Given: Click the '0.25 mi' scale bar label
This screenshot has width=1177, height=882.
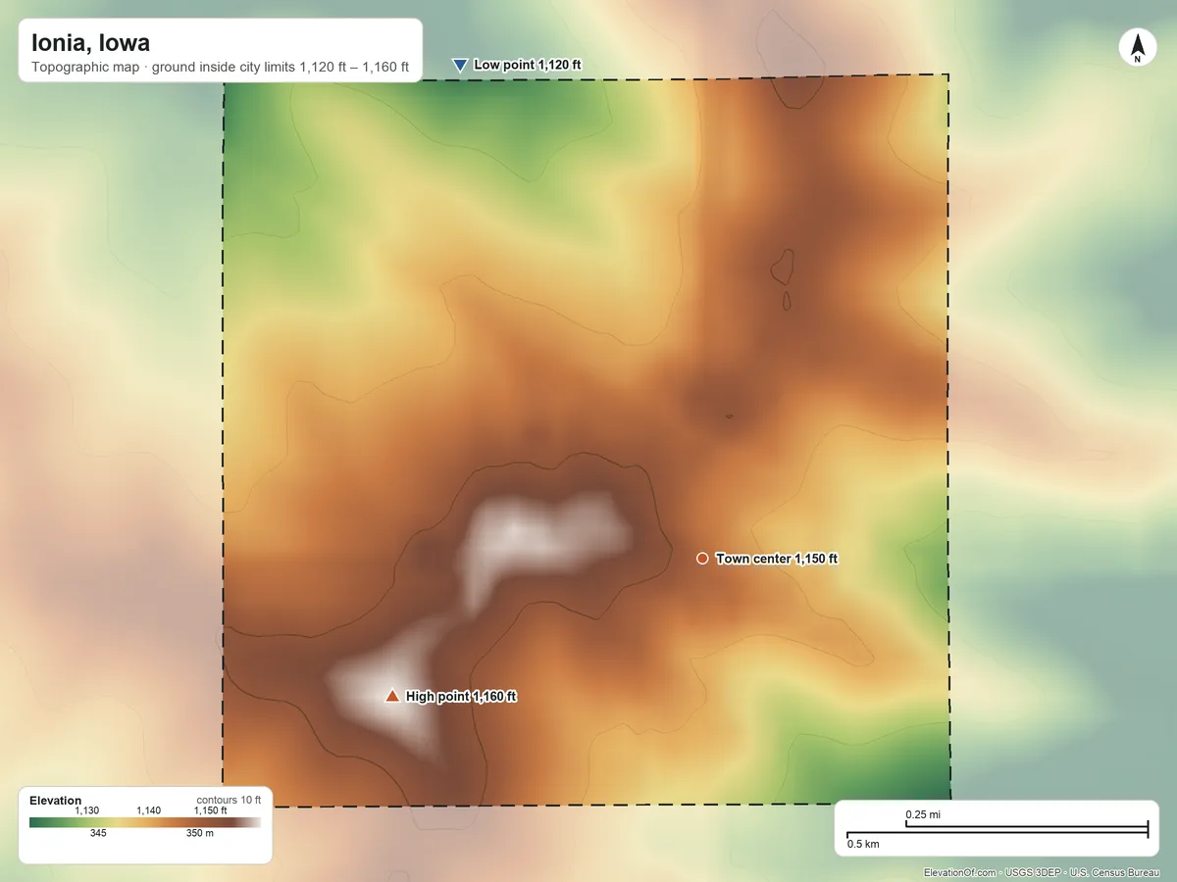Looking at the screenshot, I should pos(923,814).
